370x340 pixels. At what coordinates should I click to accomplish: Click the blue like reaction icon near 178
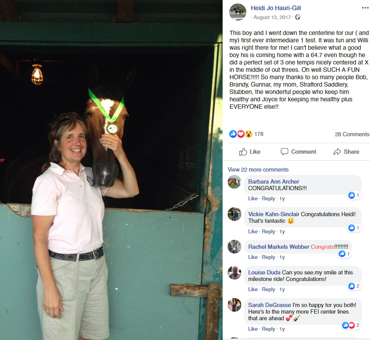coord(233,134)
